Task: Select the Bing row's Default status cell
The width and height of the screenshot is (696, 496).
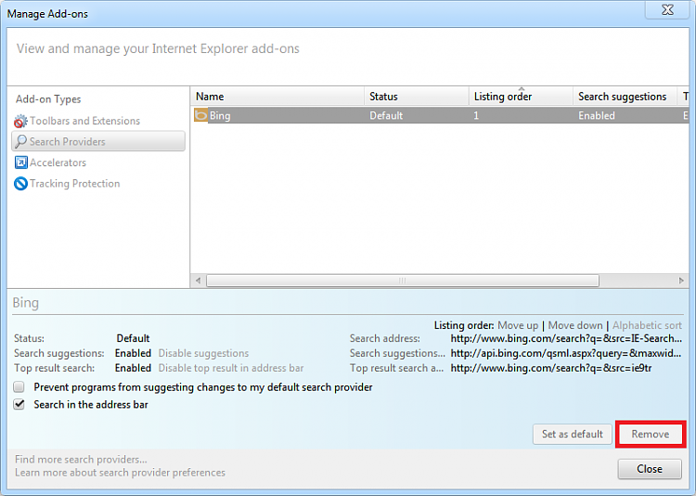Action: (386, 115)
